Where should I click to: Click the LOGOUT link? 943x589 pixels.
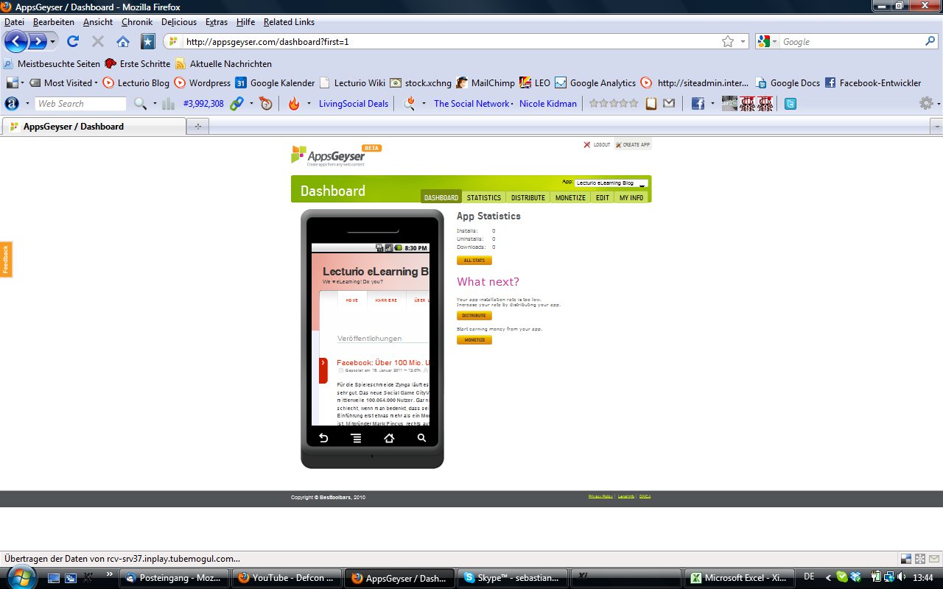tap(597, 145)
